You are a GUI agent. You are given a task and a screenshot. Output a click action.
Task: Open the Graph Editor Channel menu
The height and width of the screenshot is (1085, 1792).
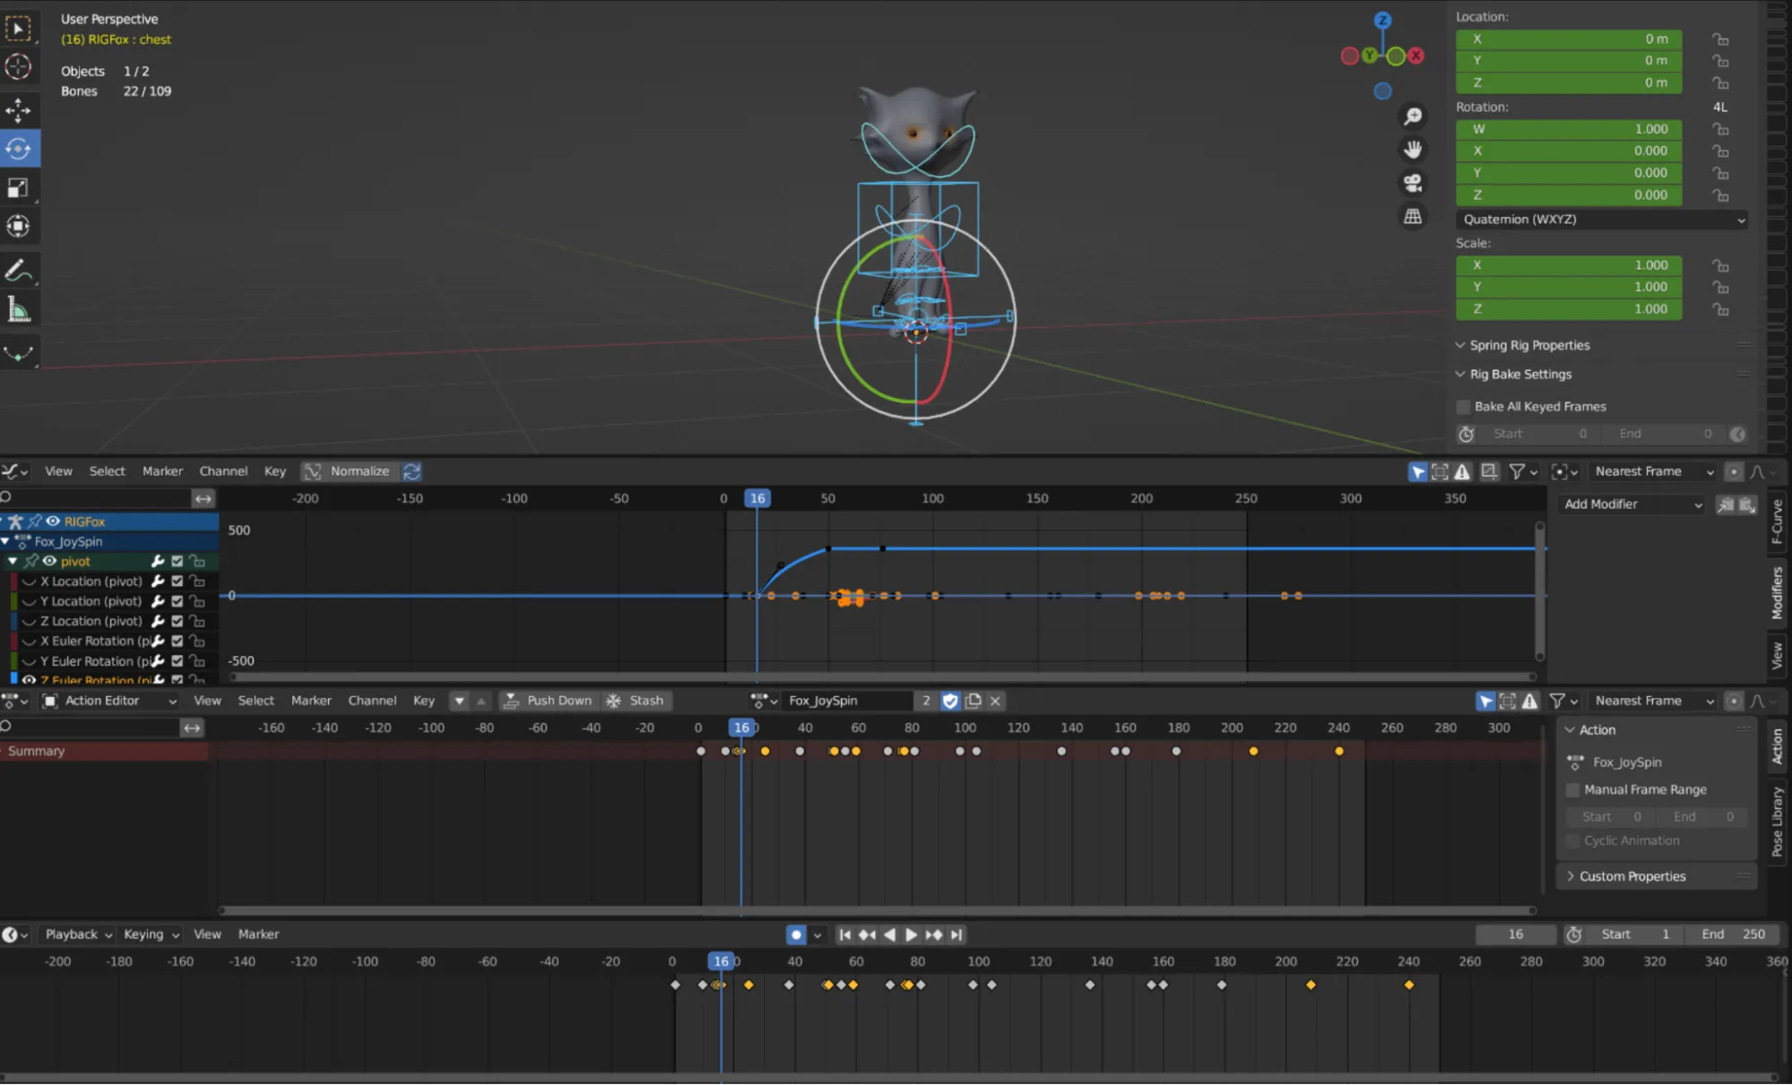[x=223, y=471]
